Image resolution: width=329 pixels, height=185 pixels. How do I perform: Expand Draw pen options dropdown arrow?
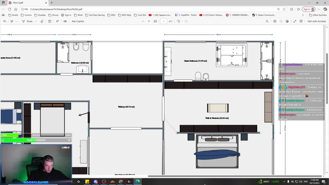point(36,21)
